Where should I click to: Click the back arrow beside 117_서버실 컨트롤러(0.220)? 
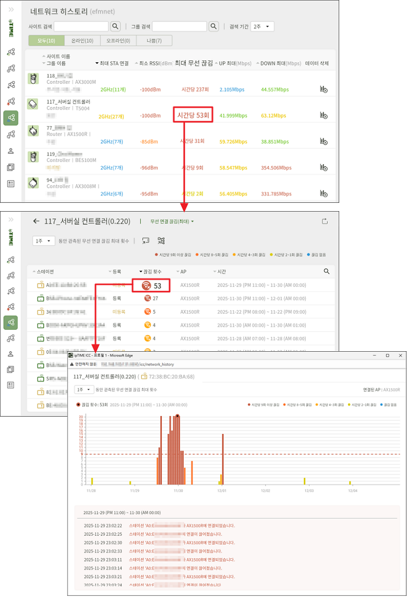point(36,221)
